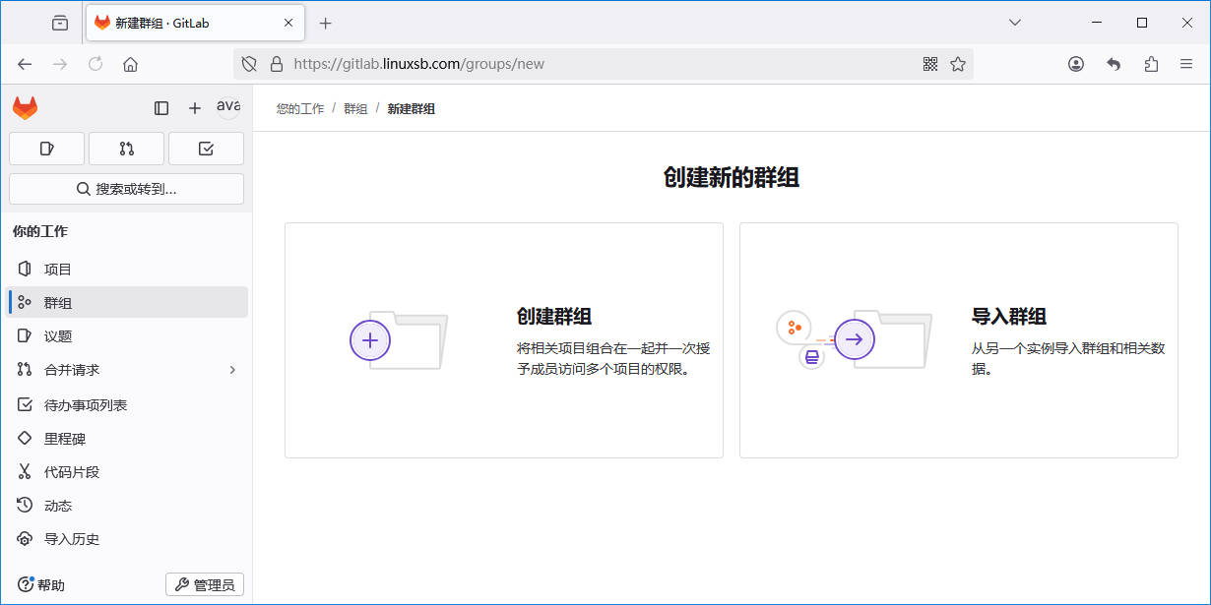Open the plus create-new menu

(x=195, y=108)
